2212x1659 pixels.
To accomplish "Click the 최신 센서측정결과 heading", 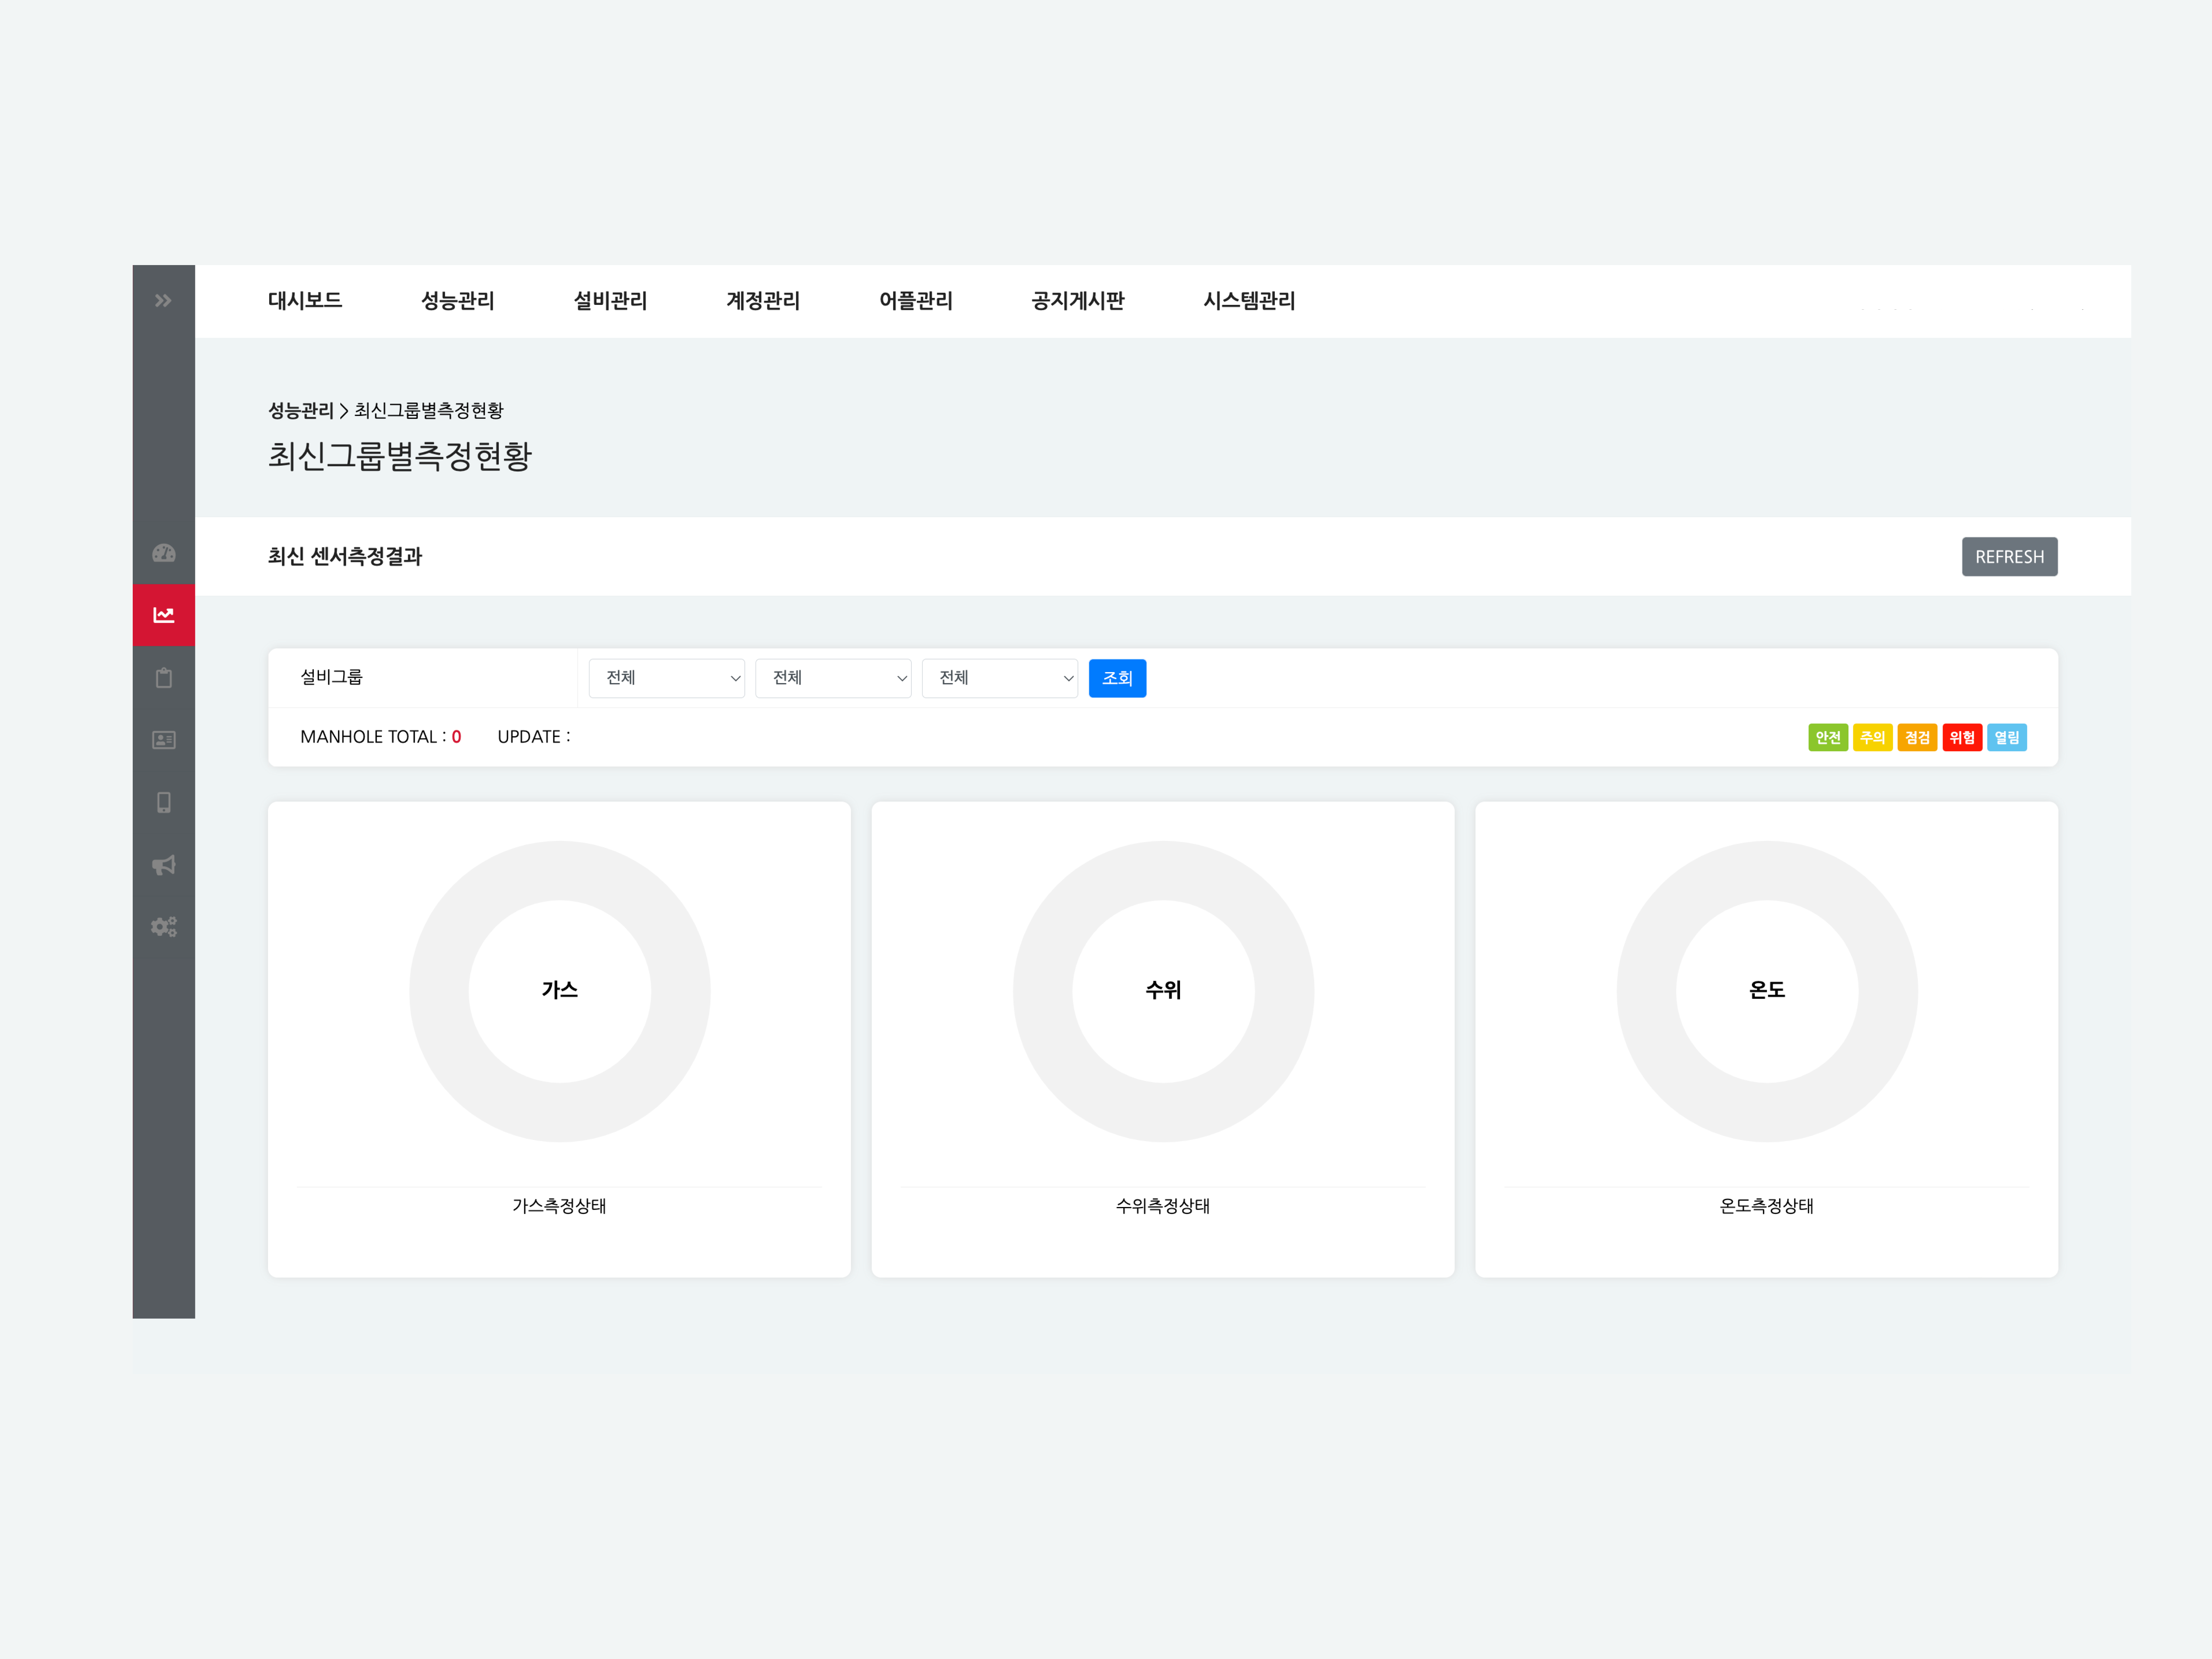I will click(x=345, y=557).
